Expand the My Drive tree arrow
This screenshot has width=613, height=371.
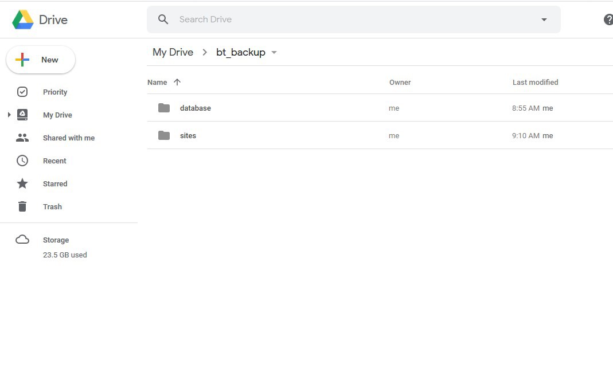[9, 115]
